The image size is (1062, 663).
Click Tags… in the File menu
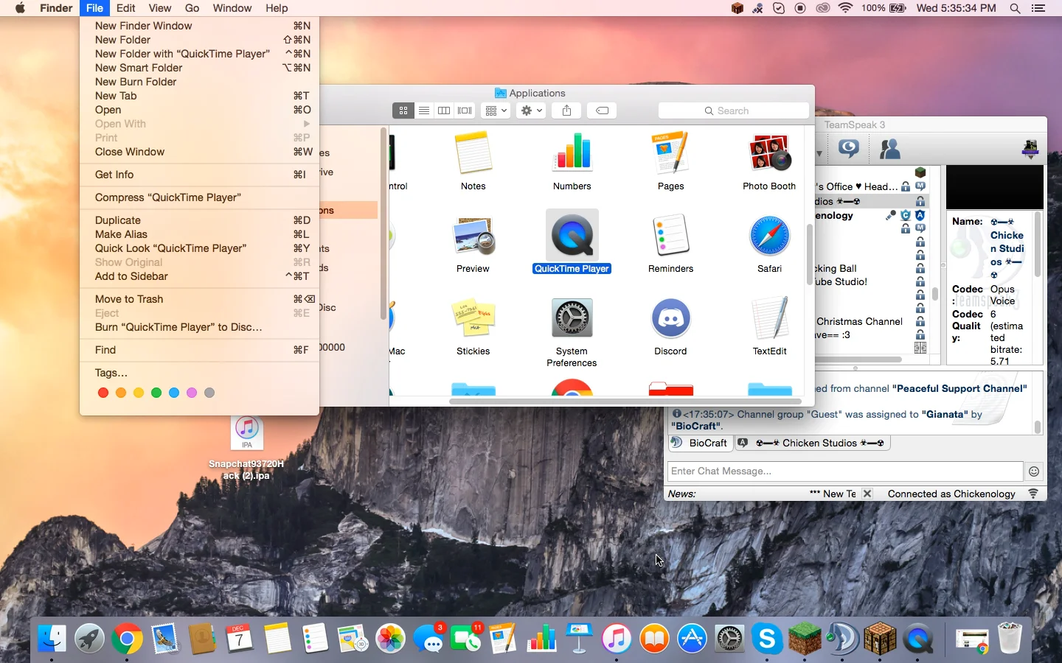[199, 373]
